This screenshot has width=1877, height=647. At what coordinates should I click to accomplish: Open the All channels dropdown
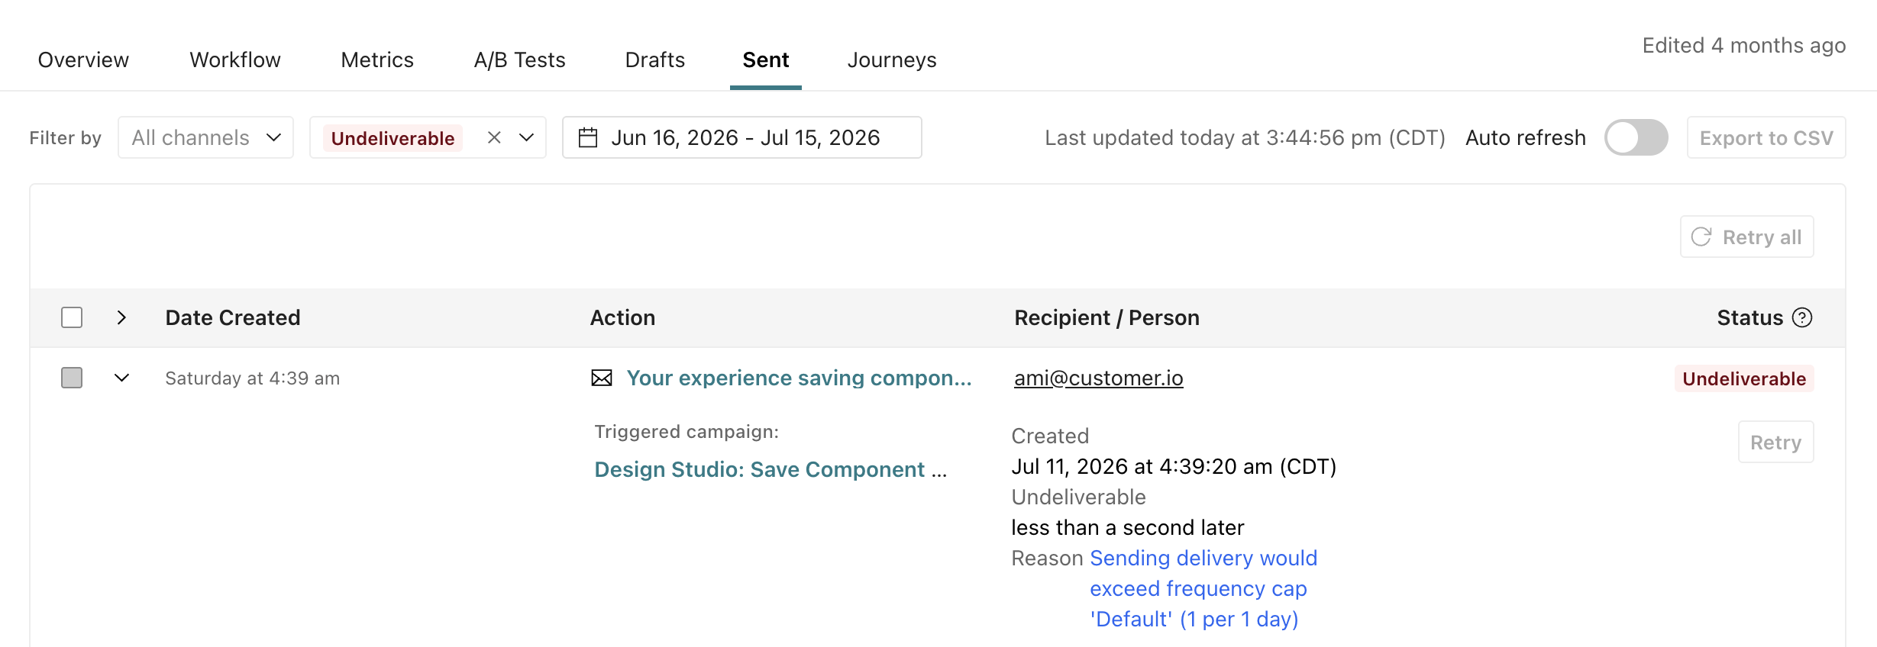(206, 138)
